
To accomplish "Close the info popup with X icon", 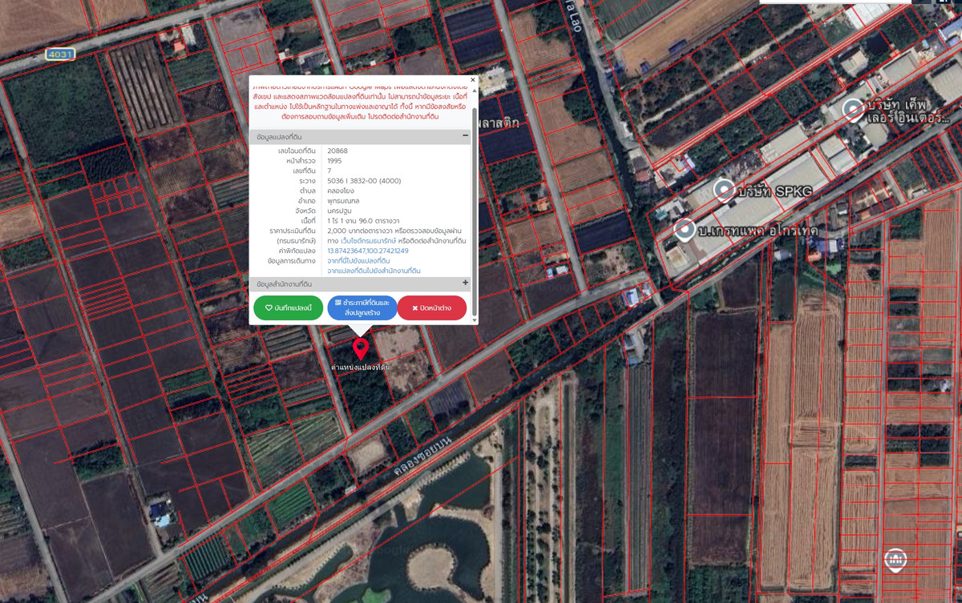I will tap(473, 80).
